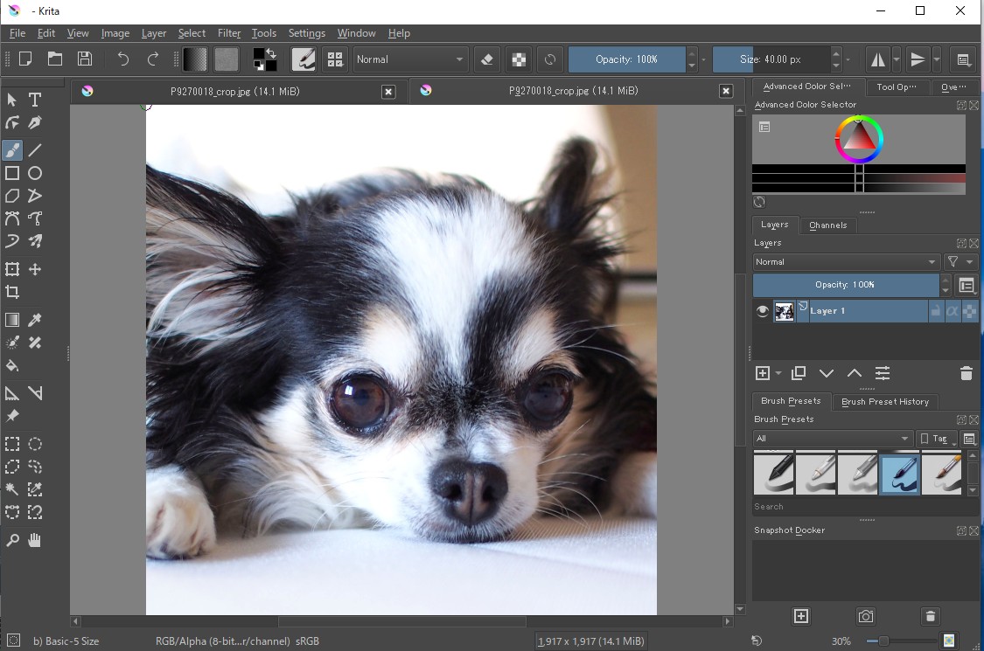The width and height of the screenshot is (984, 651).
Task: Click the Save document icon
Action: 85,59
